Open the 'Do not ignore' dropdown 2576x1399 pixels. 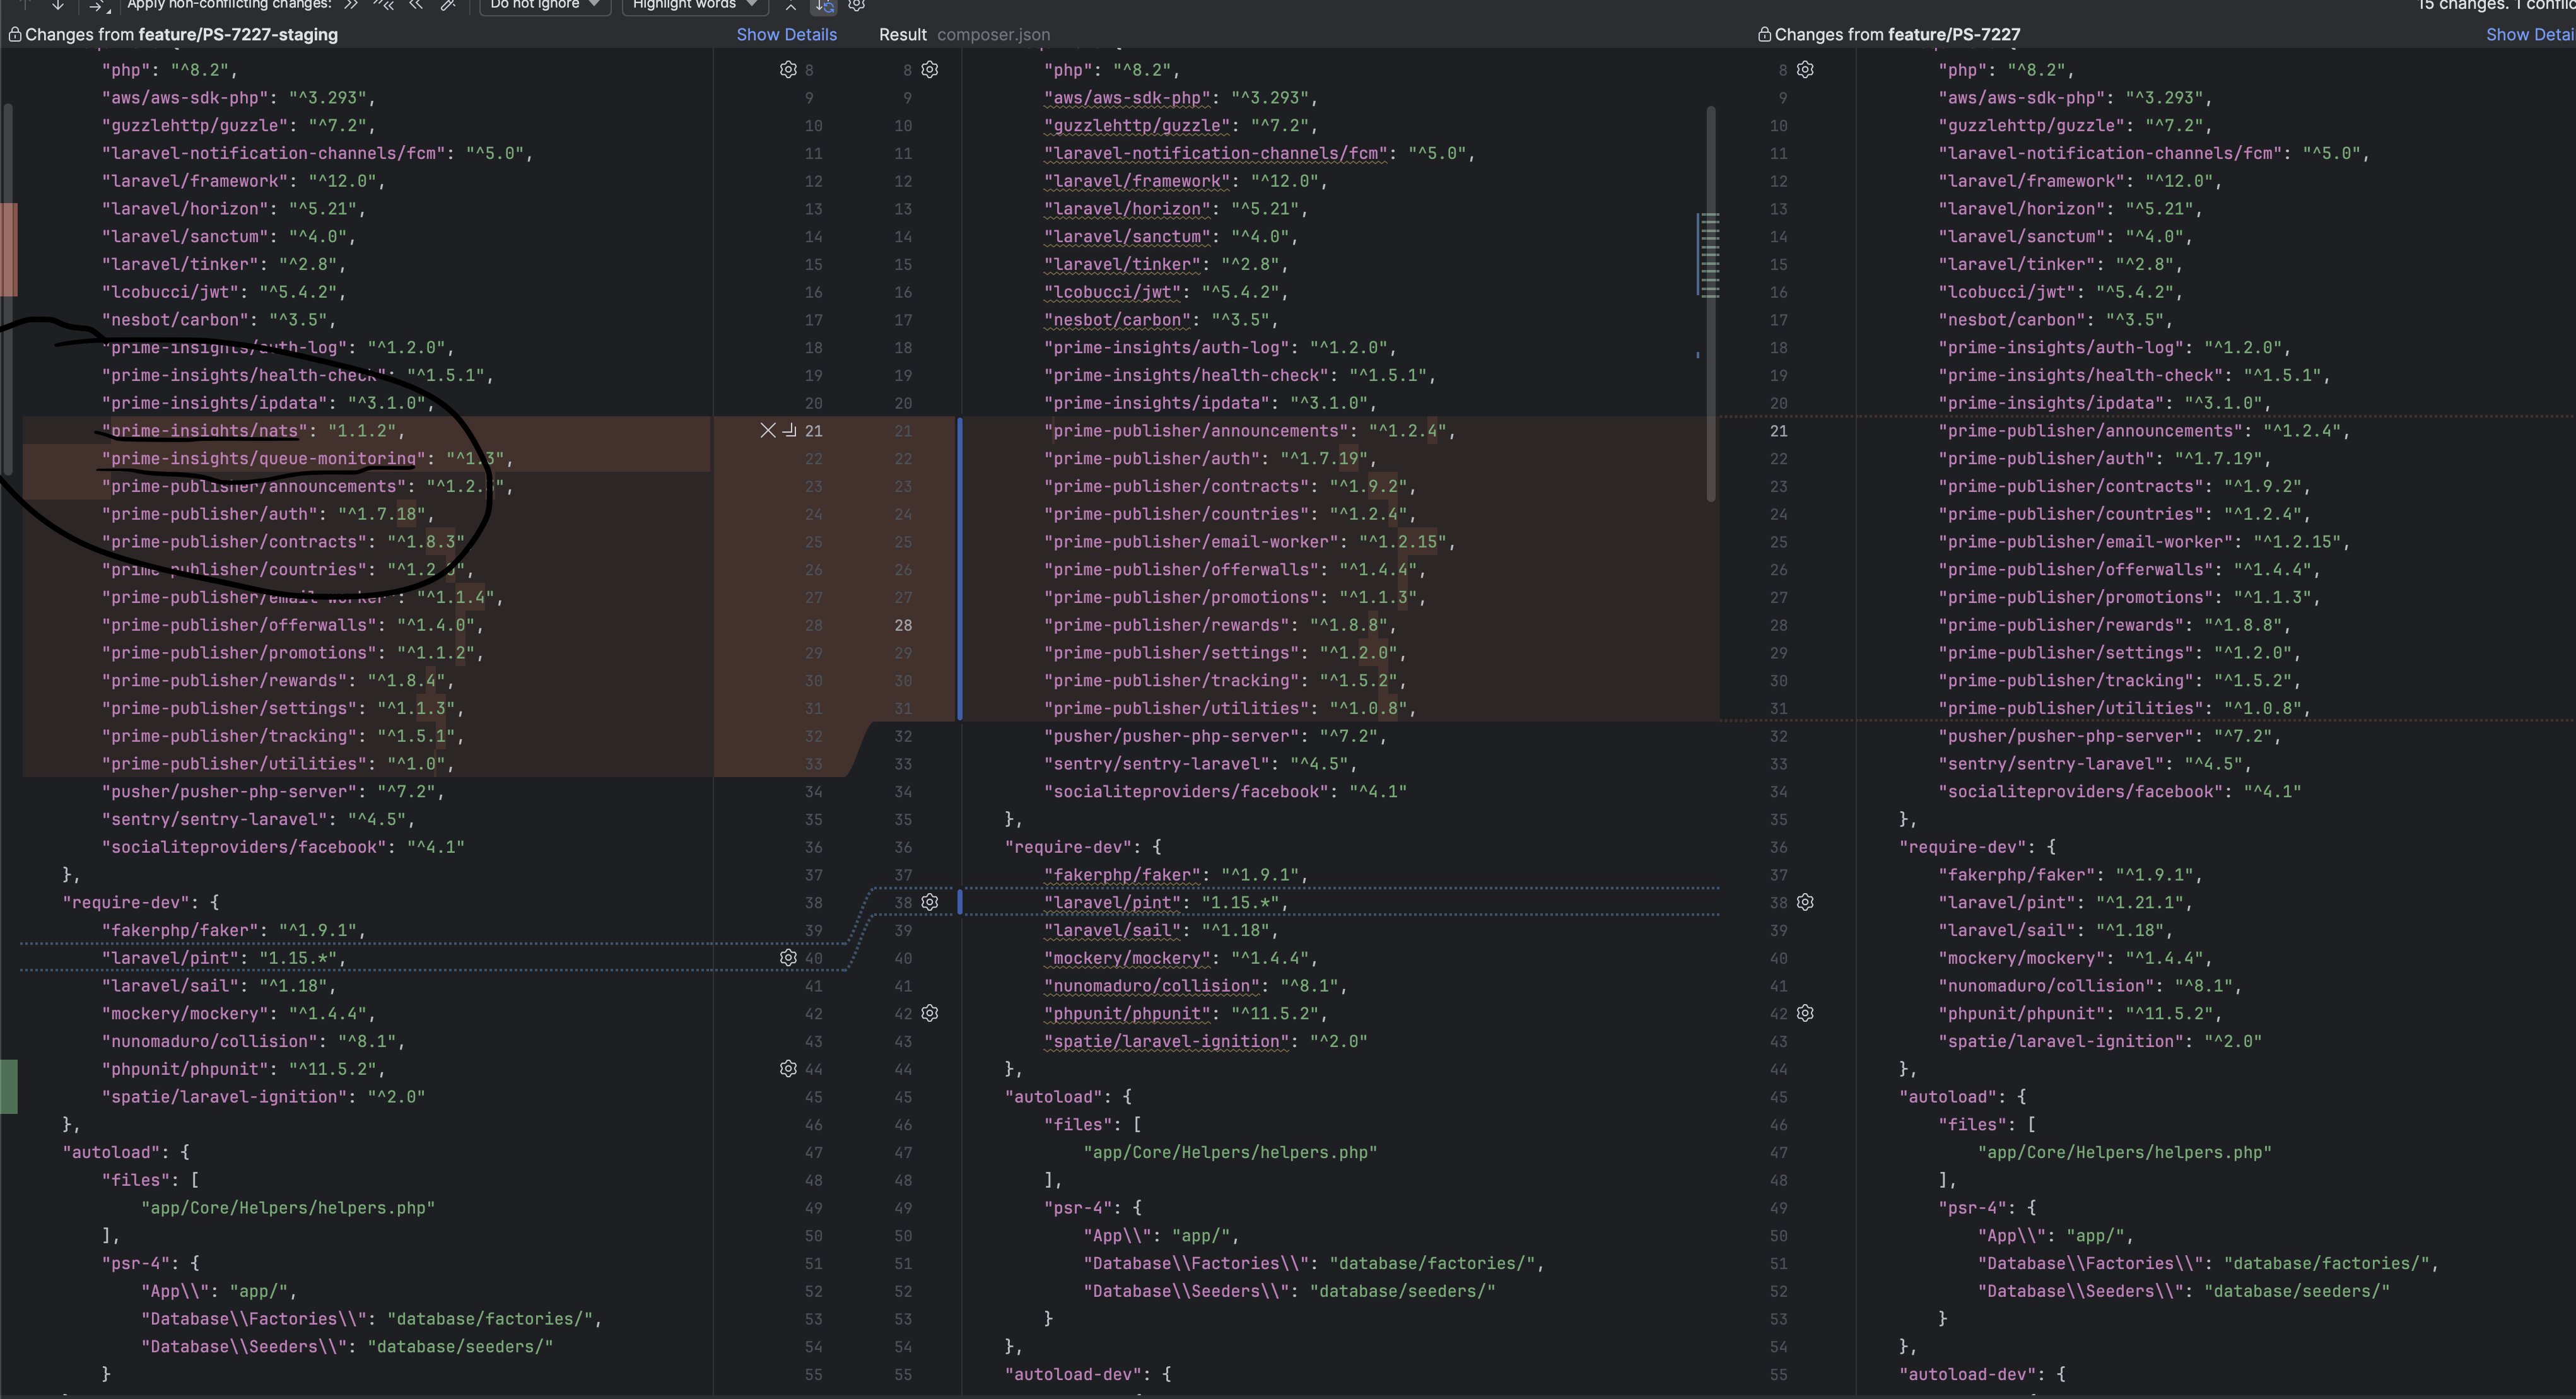coord(544,5)
